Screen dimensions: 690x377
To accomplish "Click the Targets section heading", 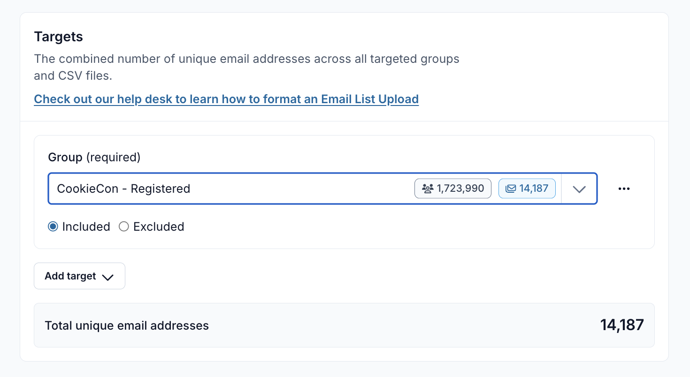I will 58,37.
